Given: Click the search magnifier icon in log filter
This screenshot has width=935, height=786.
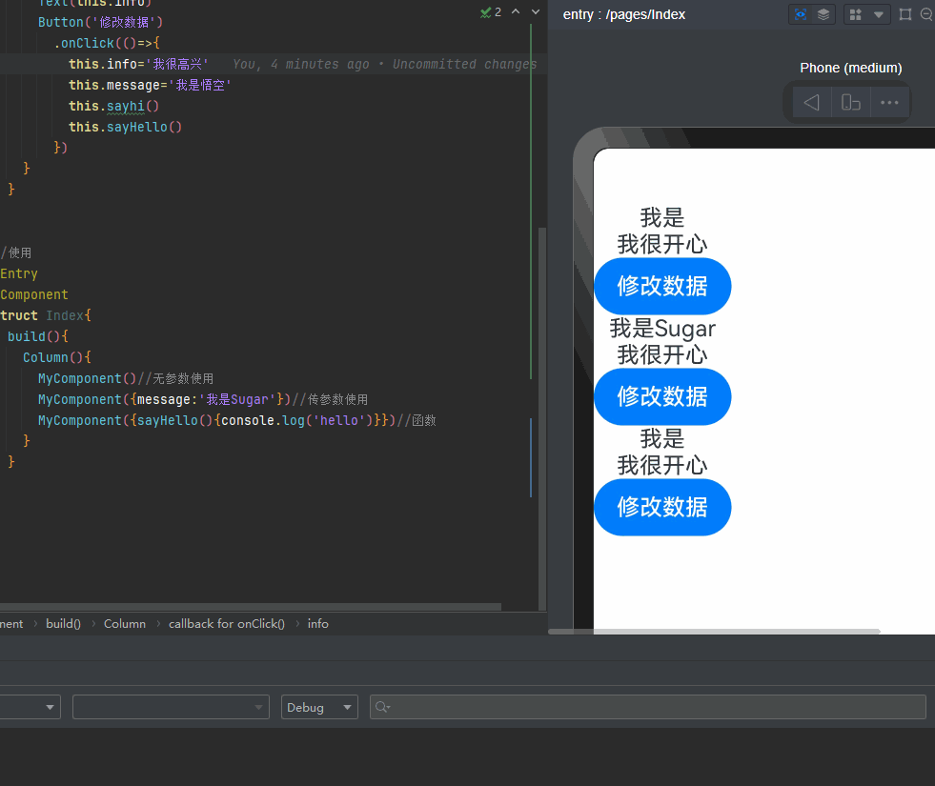Looking at the screenshot, I should point(382,707).
